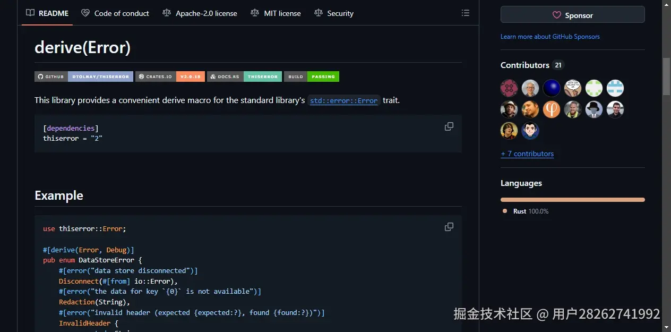Open the gray-haired man with glasses avatar
The image size is (671, 332).
(530, 88)
